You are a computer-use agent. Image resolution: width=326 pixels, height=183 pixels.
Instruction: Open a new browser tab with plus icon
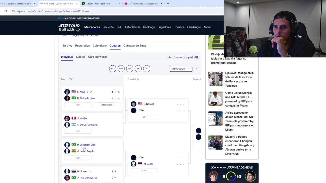pos(168,4)
